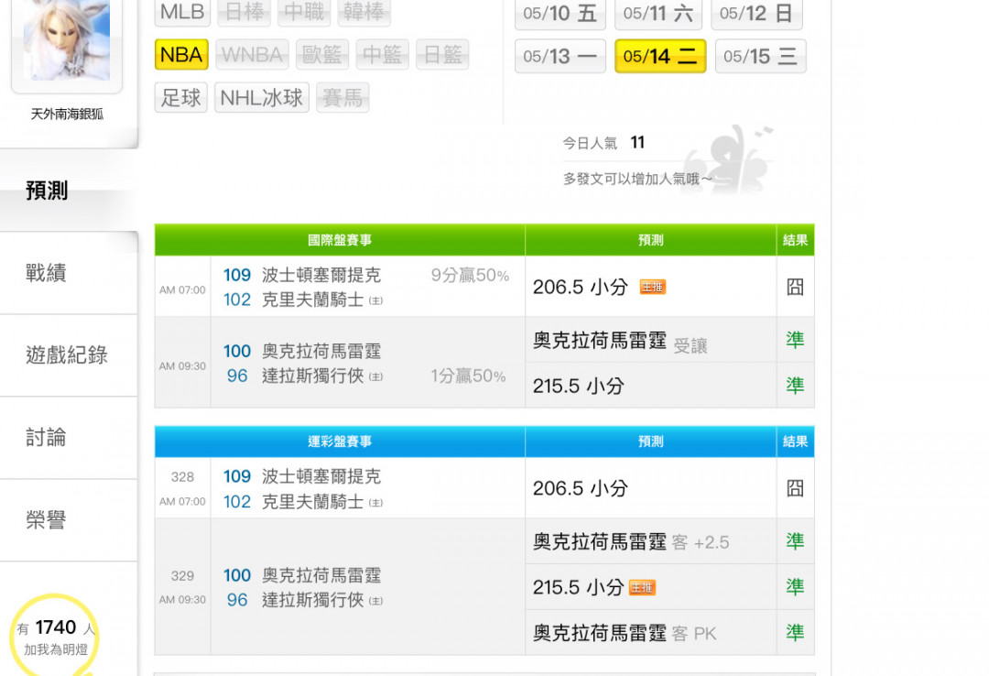Image resolution: width=989 pixels, height=676 pixels.
Task: Click the 運彩盤賽事 table header
Action: [340, 442]
